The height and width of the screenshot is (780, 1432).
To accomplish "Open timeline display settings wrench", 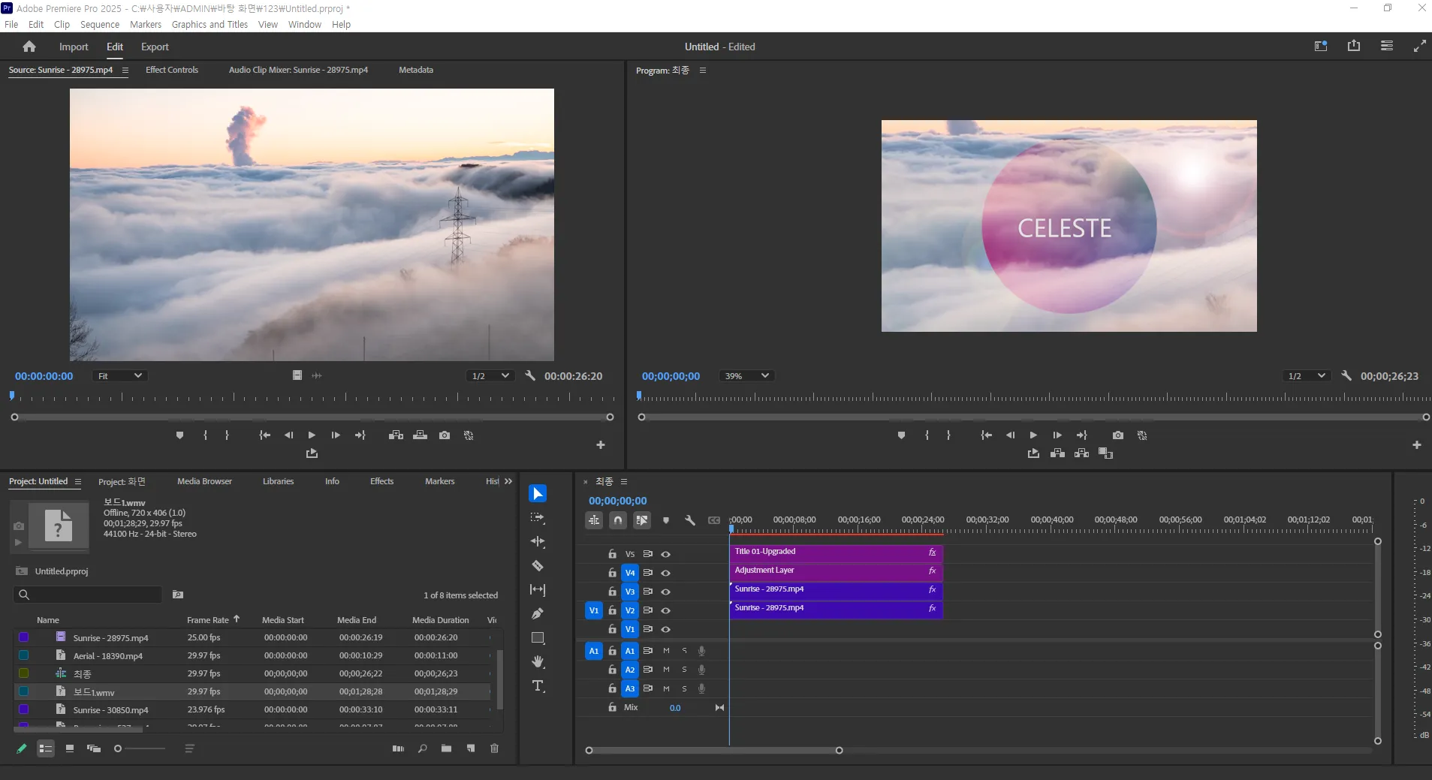I will coord(690,519).
